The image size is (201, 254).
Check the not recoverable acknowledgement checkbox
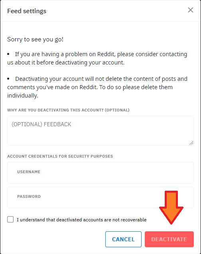click(x=10, y=219)
